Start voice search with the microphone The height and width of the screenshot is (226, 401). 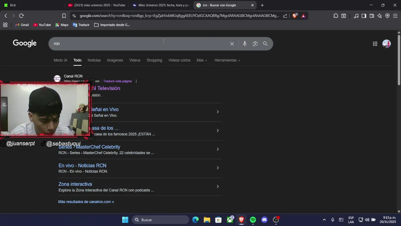click(245, 44)
